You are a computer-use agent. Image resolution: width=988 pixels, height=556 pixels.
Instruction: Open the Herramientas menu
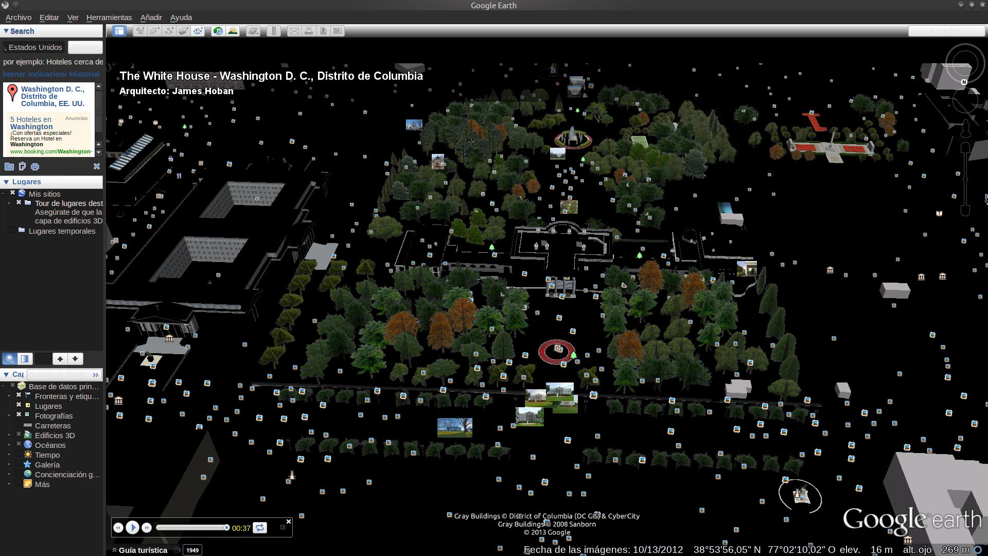click(109, 17)
